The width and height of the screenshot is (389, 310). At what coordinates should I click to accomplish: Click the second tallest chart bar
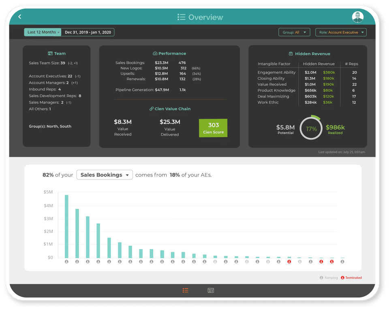[77, 233]
